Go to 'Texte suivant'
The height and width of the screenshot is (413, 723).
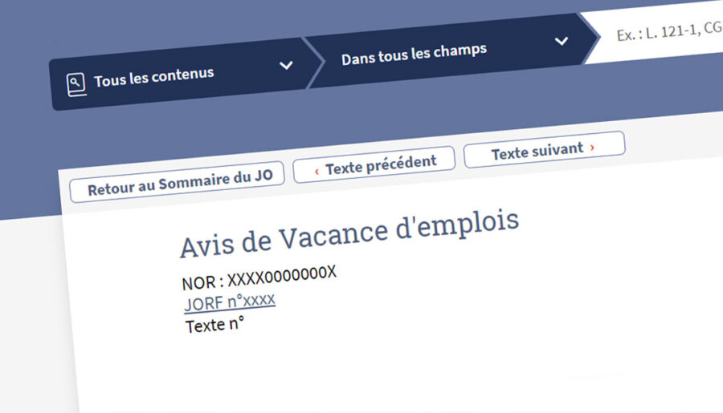544,150
